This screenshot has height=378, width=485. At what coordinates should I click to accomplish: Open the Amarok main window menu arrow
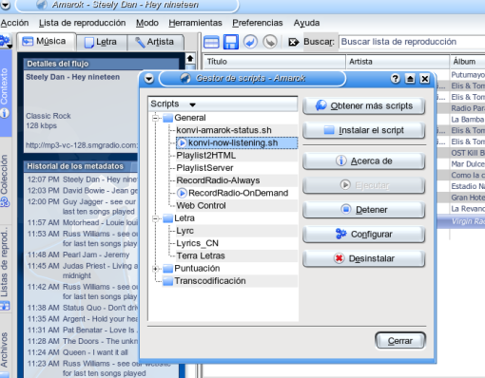coord(5,5)
